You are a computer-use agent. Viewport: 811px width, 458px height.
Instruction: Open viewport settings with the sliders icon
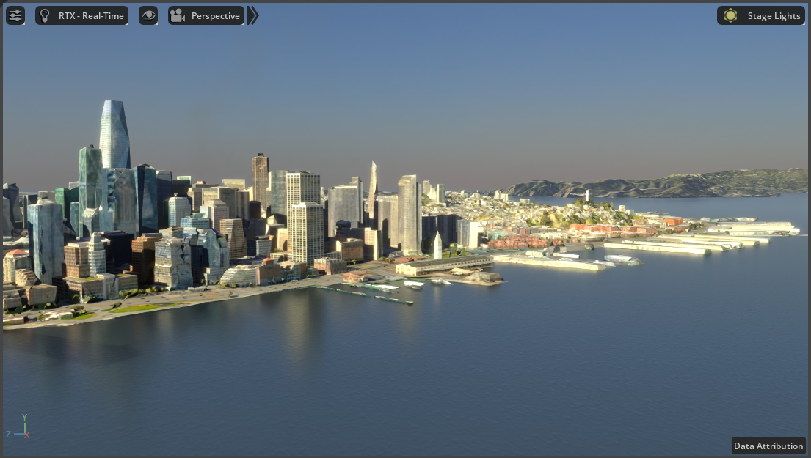point(15,15)
